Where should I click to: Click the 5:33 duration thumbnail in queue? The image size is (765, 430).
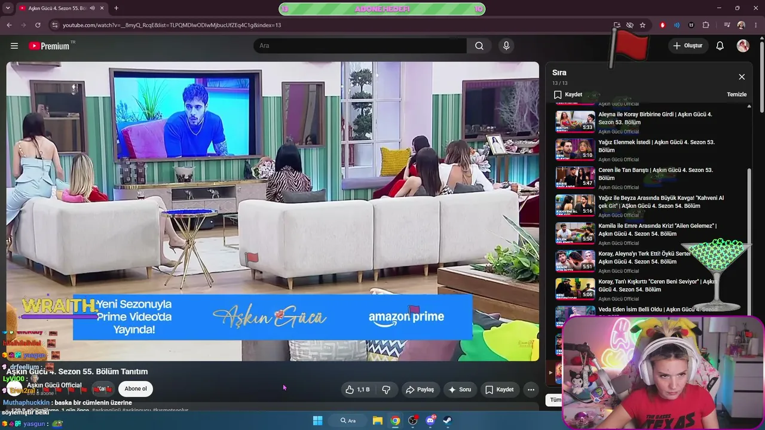[x=575, y=121]
